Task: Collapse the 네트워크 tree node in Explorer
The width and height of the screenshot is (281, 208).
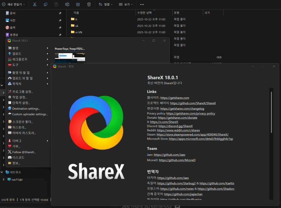Action: pyautogui.click(x=2, y=172)
